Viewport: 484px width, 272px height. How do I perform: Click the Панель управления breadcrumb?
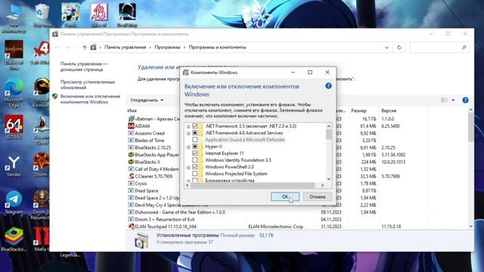(x=125, y=48)
